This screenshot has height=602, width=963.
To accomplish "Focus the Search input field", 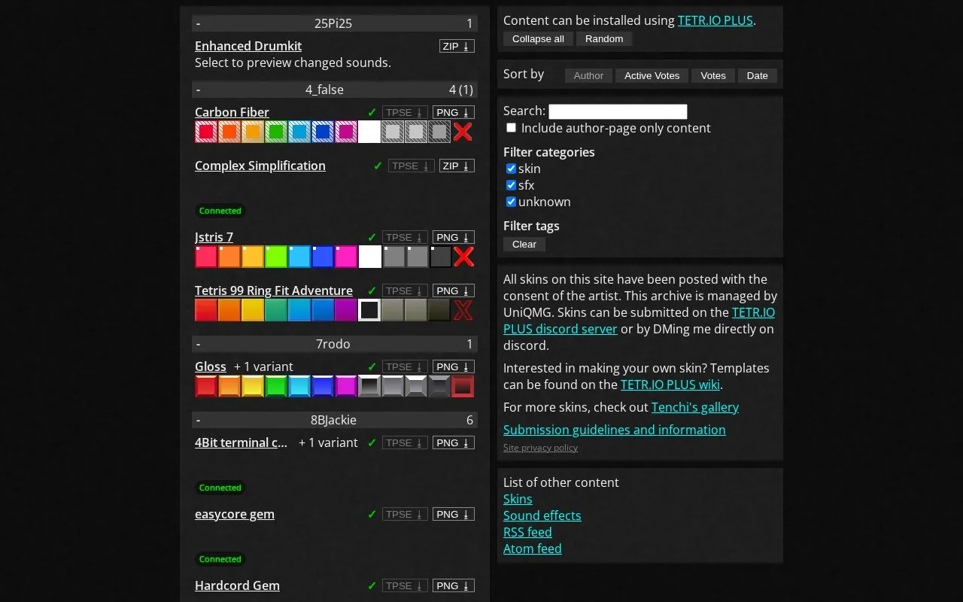I will coord(618,111).
